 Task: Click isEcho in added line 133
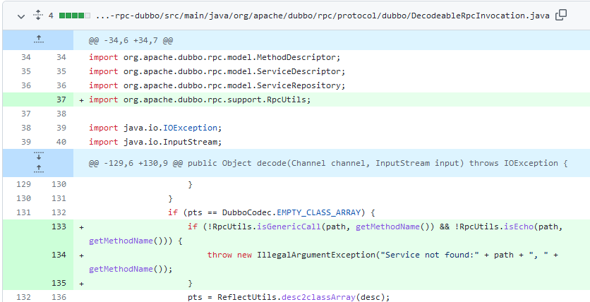(519, 226)
